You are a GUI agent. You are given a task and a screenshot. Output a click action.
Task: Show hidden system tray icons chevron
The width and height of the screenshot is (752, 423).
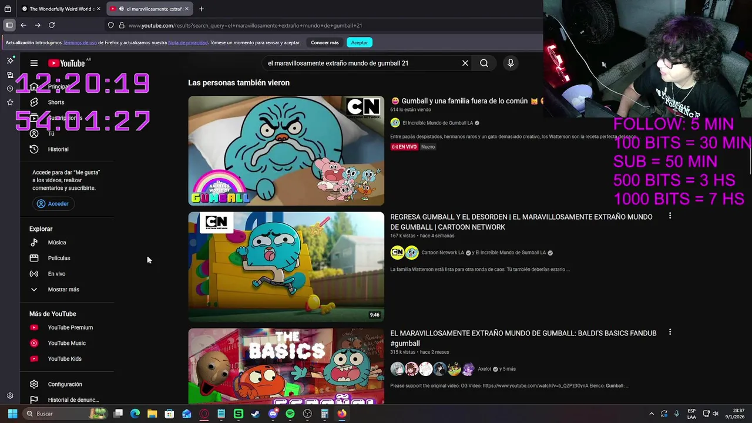pos(651,414)
